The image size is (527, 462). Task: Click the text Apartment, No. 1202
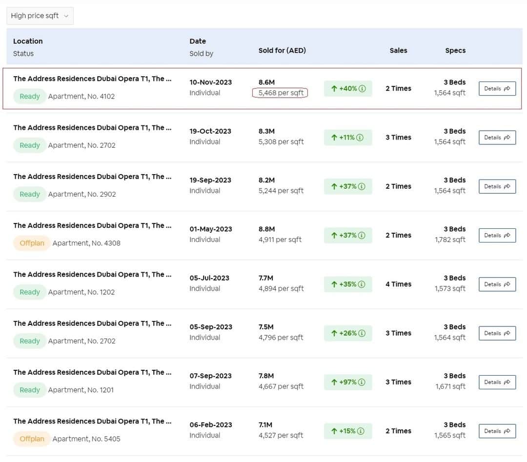point(81,292)
